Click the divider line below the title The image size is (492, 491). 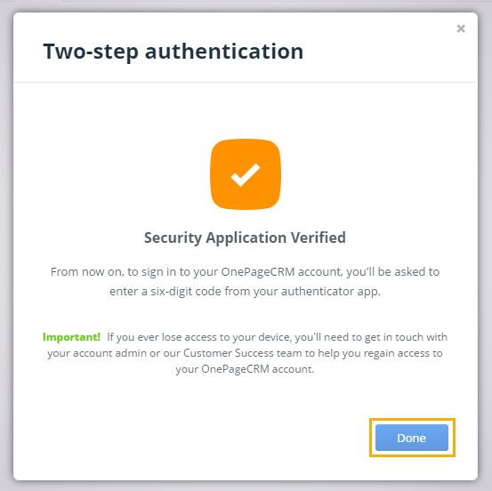pos(246,82)
